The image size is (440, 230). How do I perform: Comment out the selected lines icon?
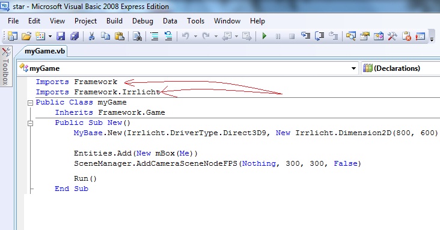pos(154,36)
